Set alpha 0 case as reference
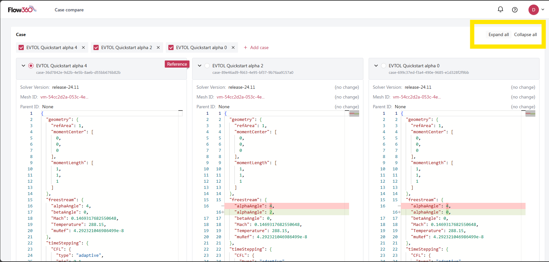This screenshot has width=549, height=262. coord(383,66)
